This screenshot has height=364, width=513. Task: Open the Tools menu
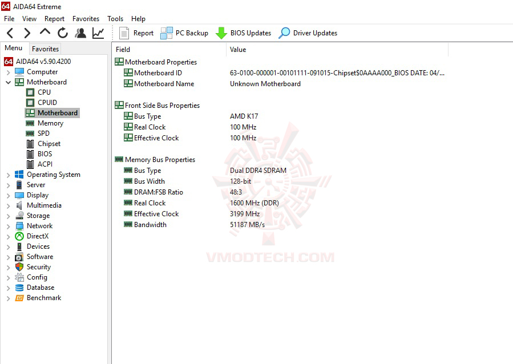[115, 18]
